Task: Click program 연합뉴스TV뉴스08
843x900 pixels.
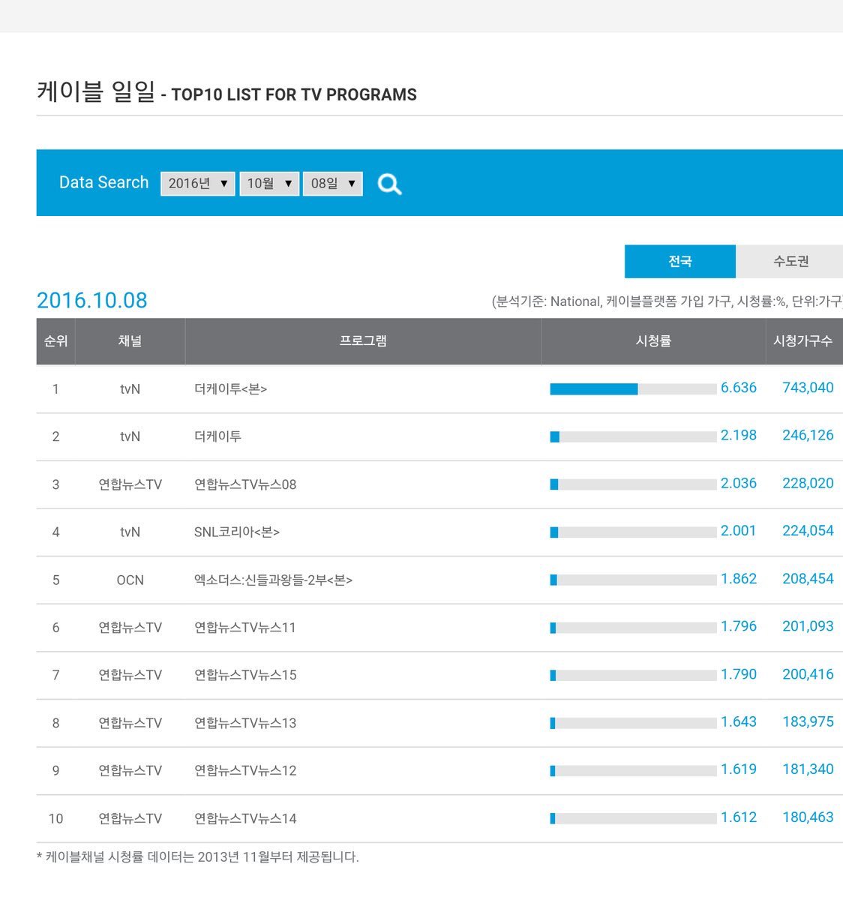Action: click(x=245, y=484)
